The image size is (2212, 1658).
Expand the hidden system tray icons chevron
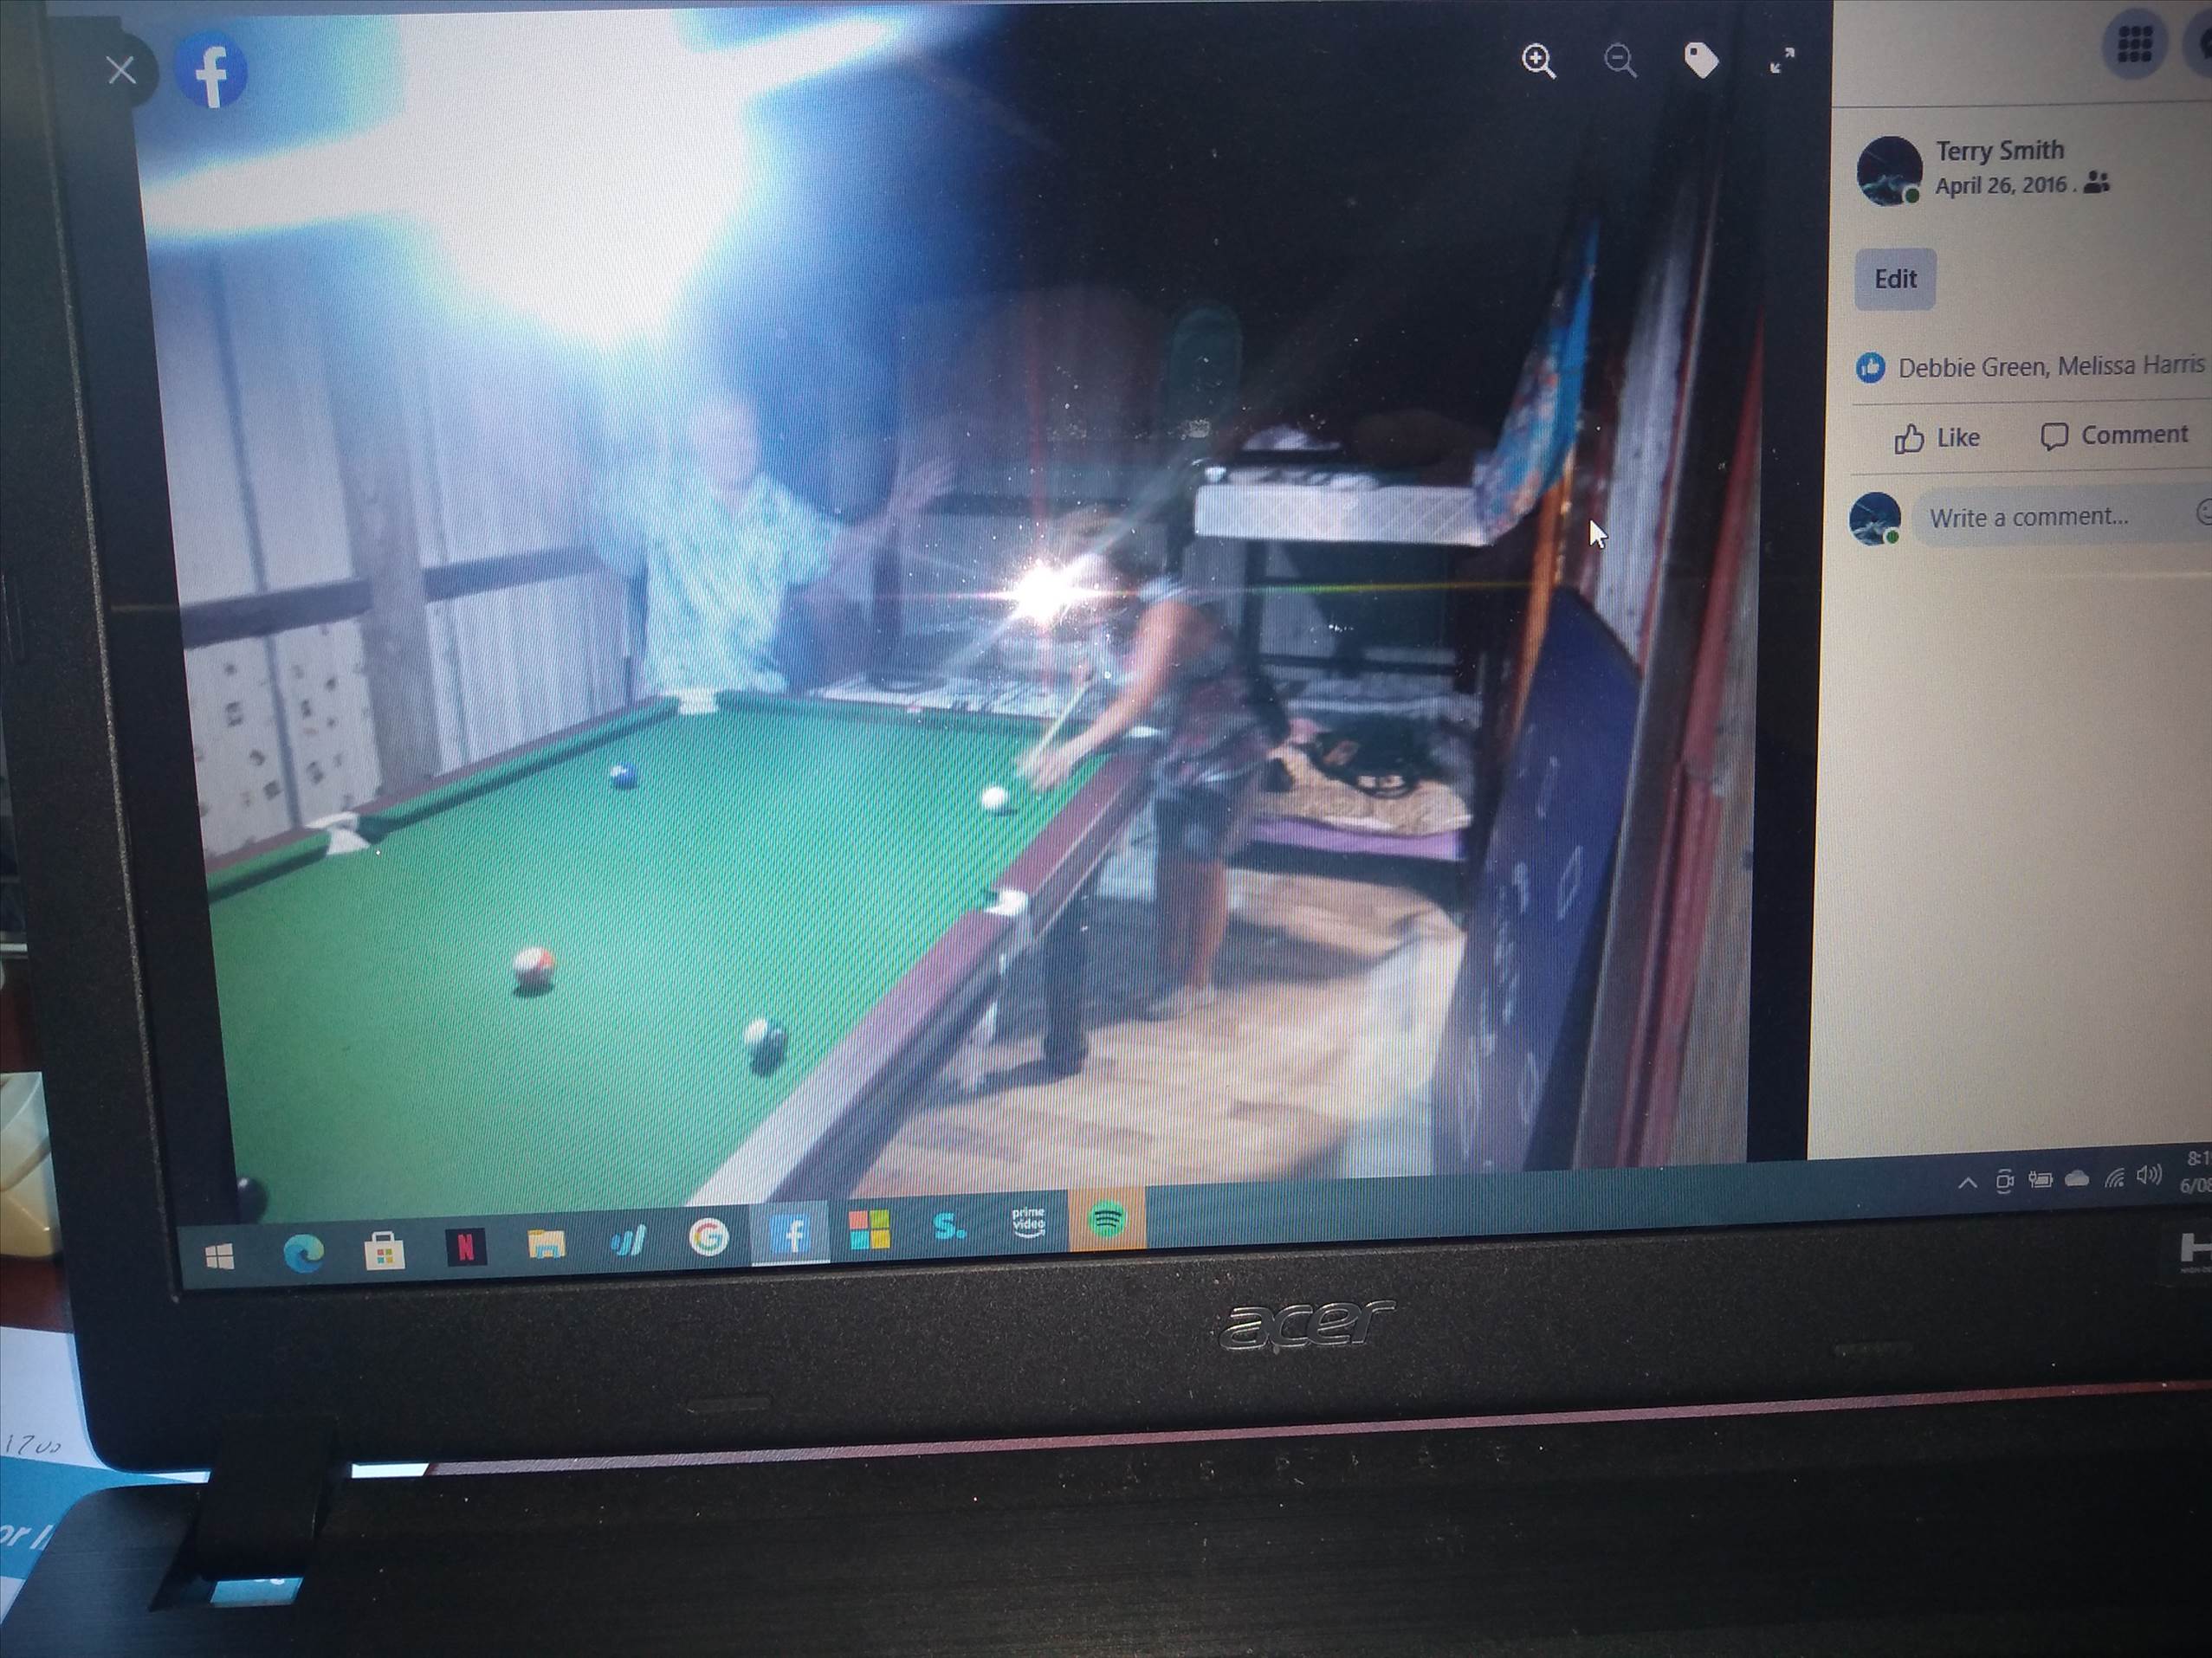pyautogui.click(x=1966, y=1184)
